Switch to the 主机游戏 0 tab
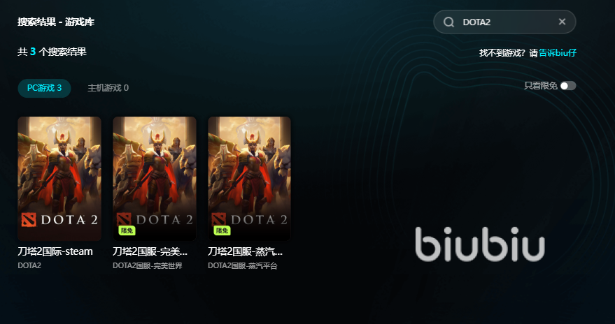615x324 pixels. click(x=108, y=88)
